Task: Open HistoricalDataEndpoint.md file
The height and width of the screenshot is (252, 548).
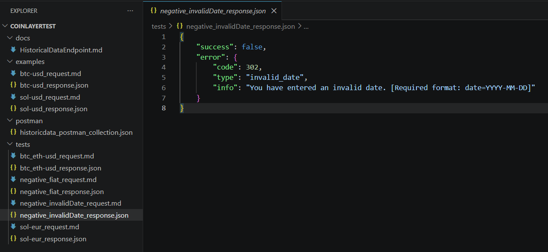Action: (61, 50)
